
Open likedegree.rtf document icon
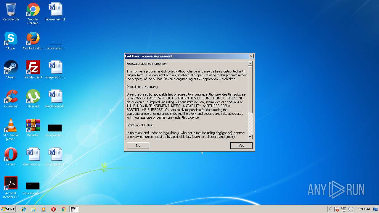pyautogui.click(x=55, y=99)
